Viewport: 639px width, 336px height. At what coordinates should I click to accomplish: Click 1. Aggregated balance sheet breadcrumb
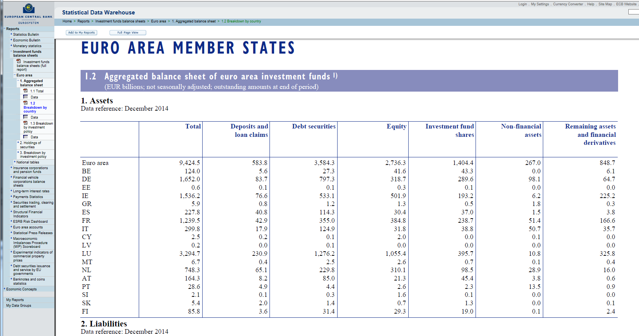tap(194, 21)
